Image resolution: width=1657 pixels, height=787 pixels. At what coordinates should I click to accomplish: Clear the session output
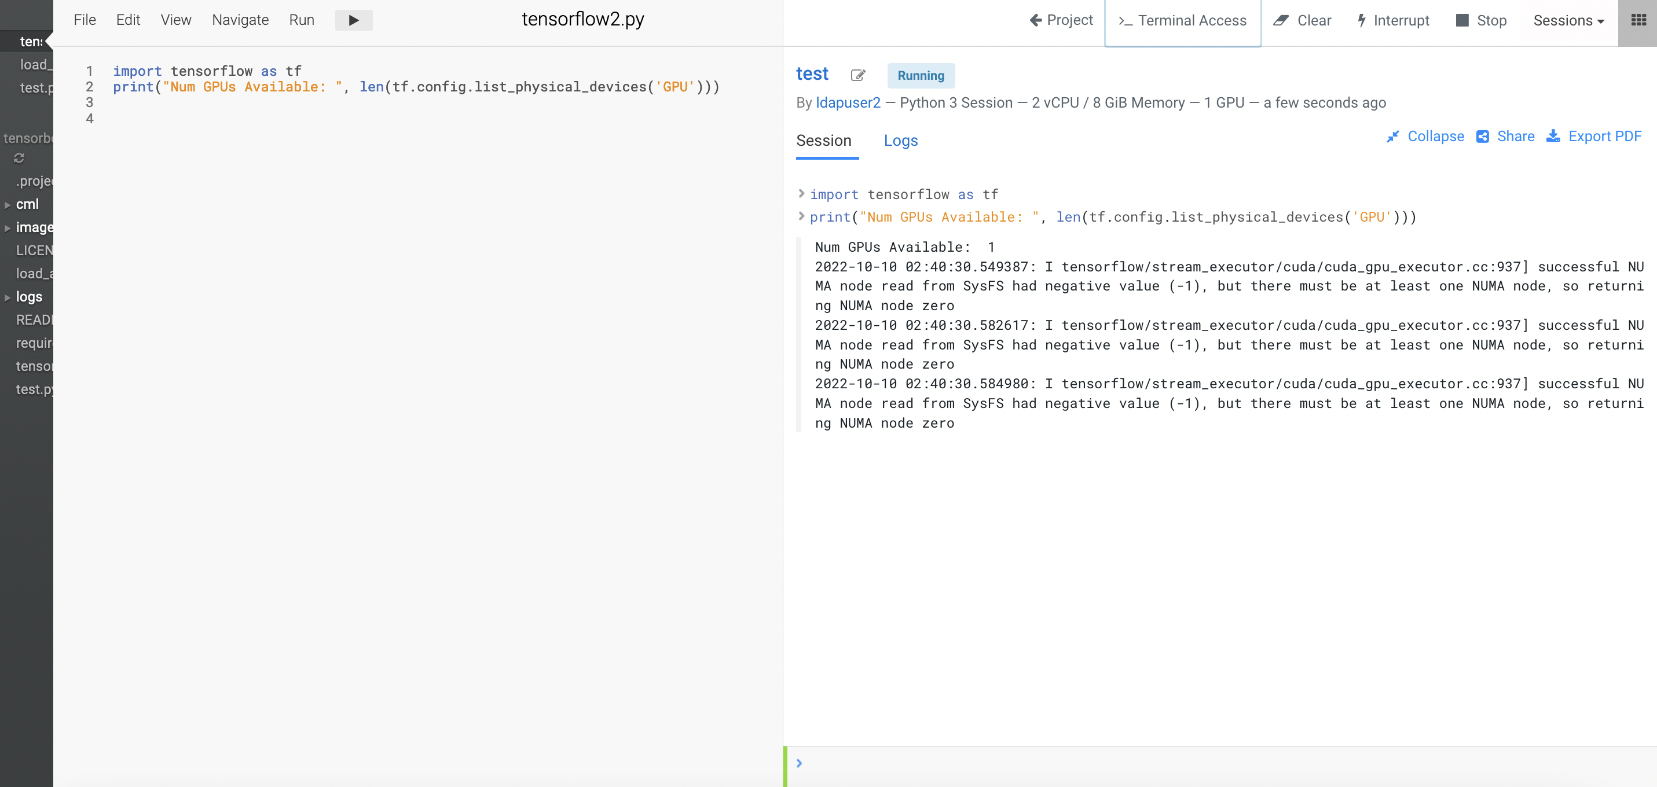click(1302, 21)
